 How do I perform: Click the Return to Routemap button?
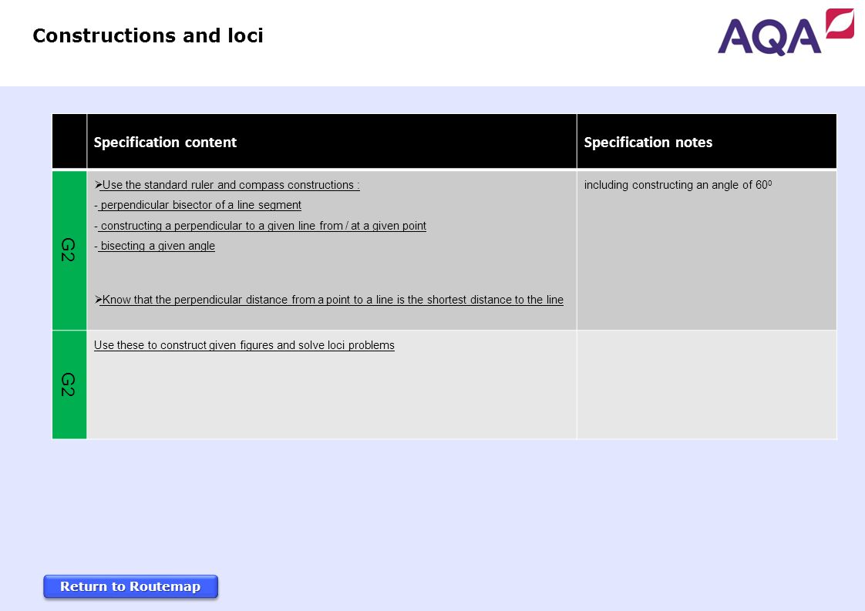coord(131,586)
